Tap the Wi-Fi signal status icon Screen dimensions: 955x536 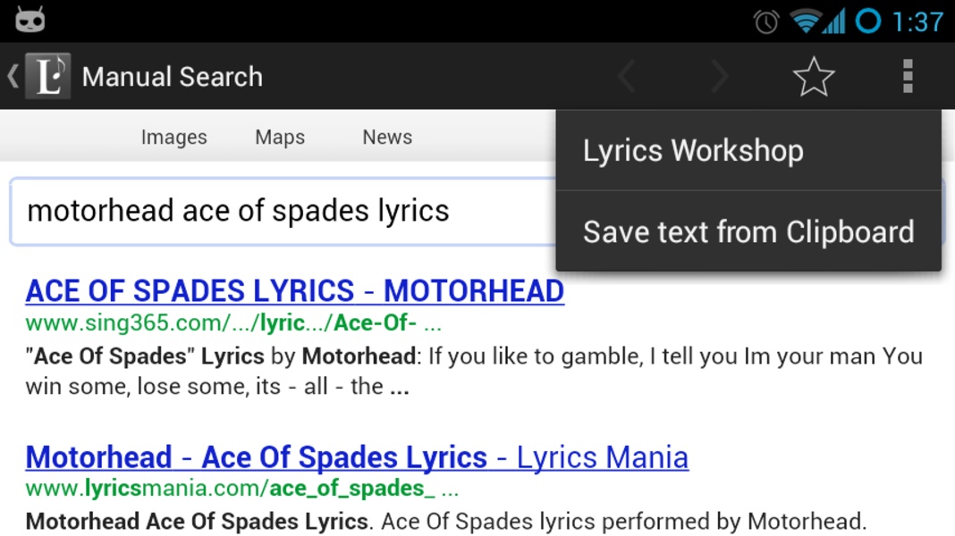point(805,22)
